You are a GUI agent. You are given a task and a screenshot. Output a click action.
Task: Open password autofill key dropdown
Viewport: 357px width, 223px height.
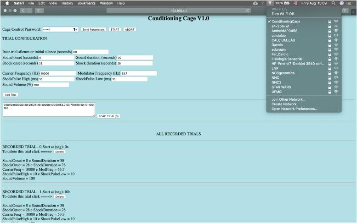[75, 29]
